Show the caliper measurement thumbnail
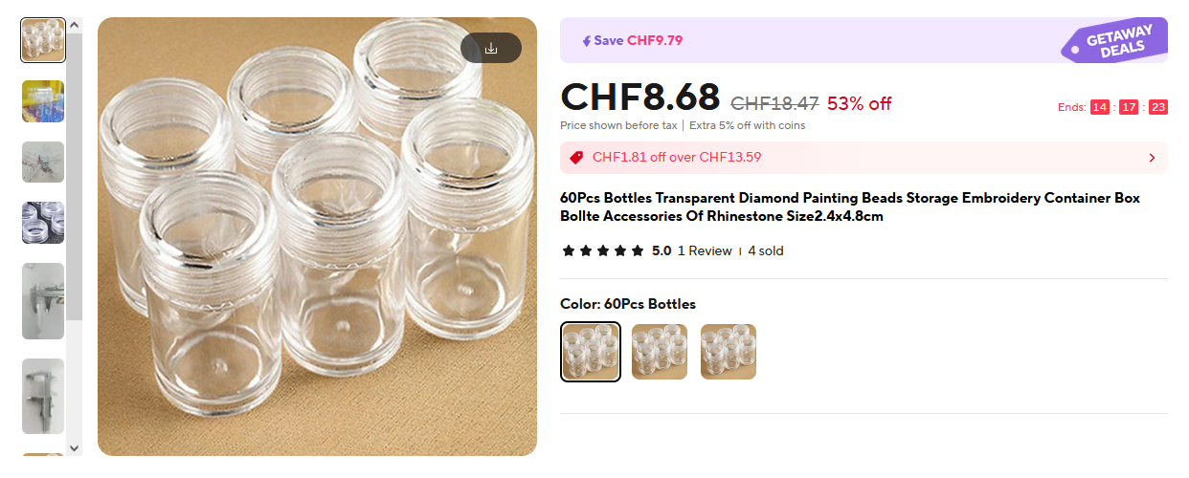Screen dimensions: 1189x478 (43, 301)
